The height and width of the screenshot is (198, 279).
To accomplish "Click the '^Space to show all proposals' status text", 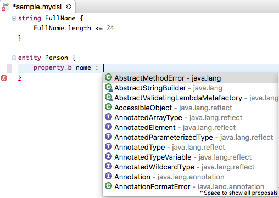I will 239,193.
